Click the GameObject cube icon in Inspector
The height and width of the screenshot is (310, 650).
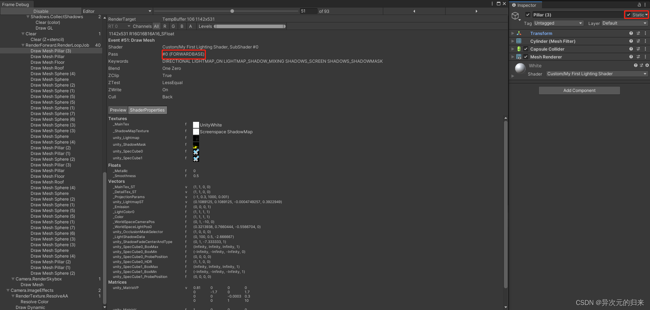[515, 16]
